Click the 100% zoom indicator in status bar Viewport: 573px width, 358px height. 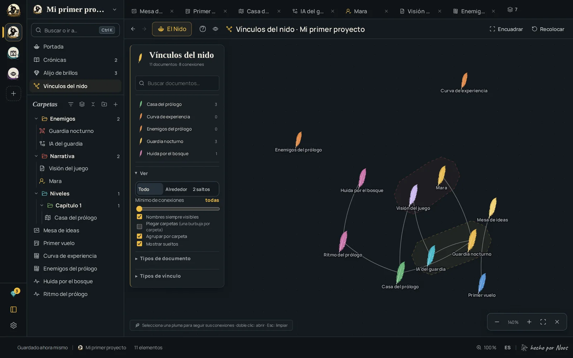tap(486, 348)
